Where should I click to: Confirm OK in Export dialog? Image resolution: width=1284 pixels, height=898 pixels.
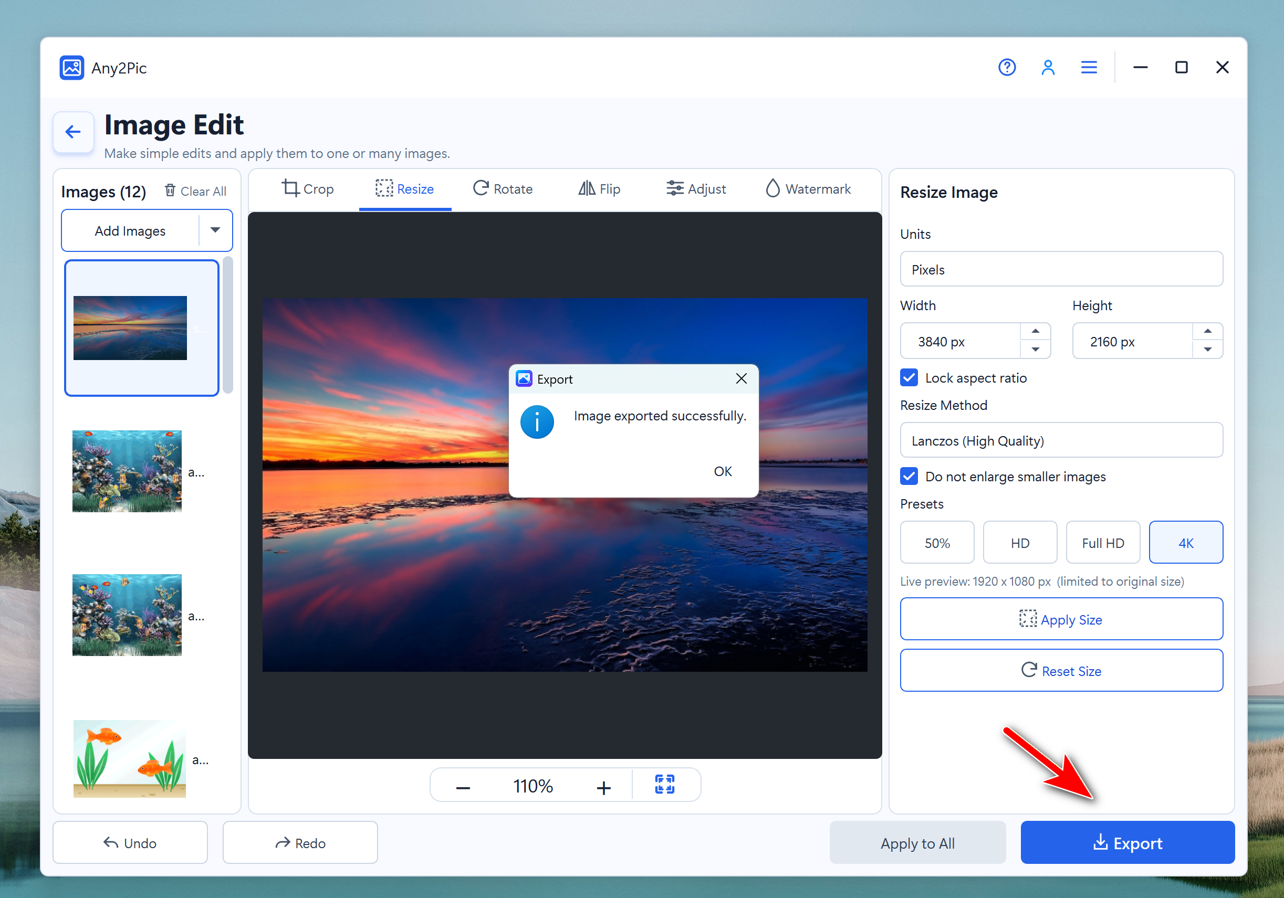pyautogui.click(x=723, y=471)
